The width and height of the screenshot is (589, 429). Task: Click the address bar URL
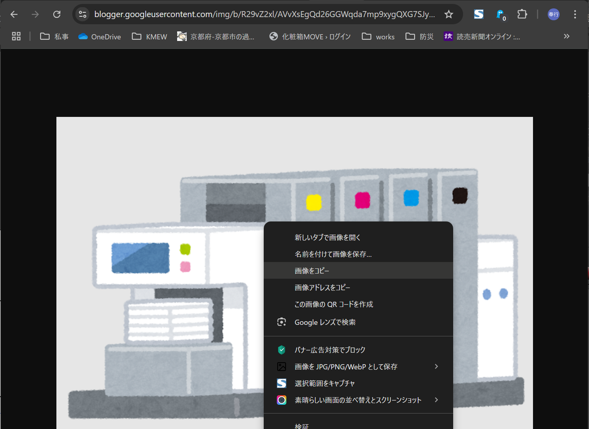click(265, 14)
